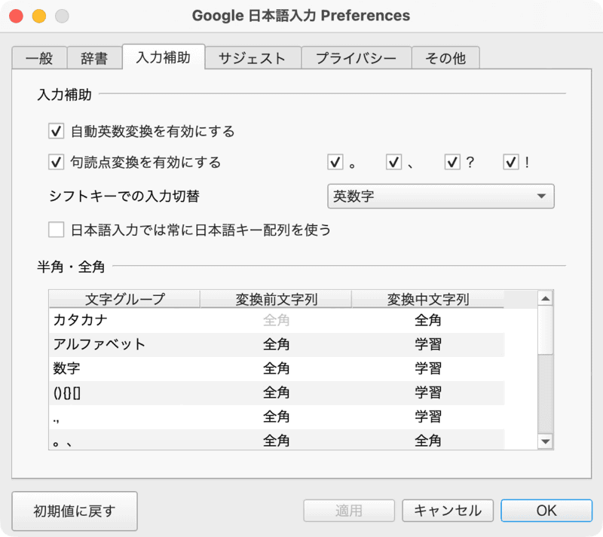Image resolution: width=603 pixels, height=537 pixels.
Task: Click 数字 row's 変換前文字列 cell 全角
Action: point(276,368)
